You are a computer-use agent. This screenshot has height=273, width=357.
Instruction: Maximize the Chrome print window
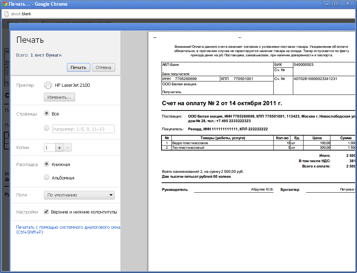point(336,3)
